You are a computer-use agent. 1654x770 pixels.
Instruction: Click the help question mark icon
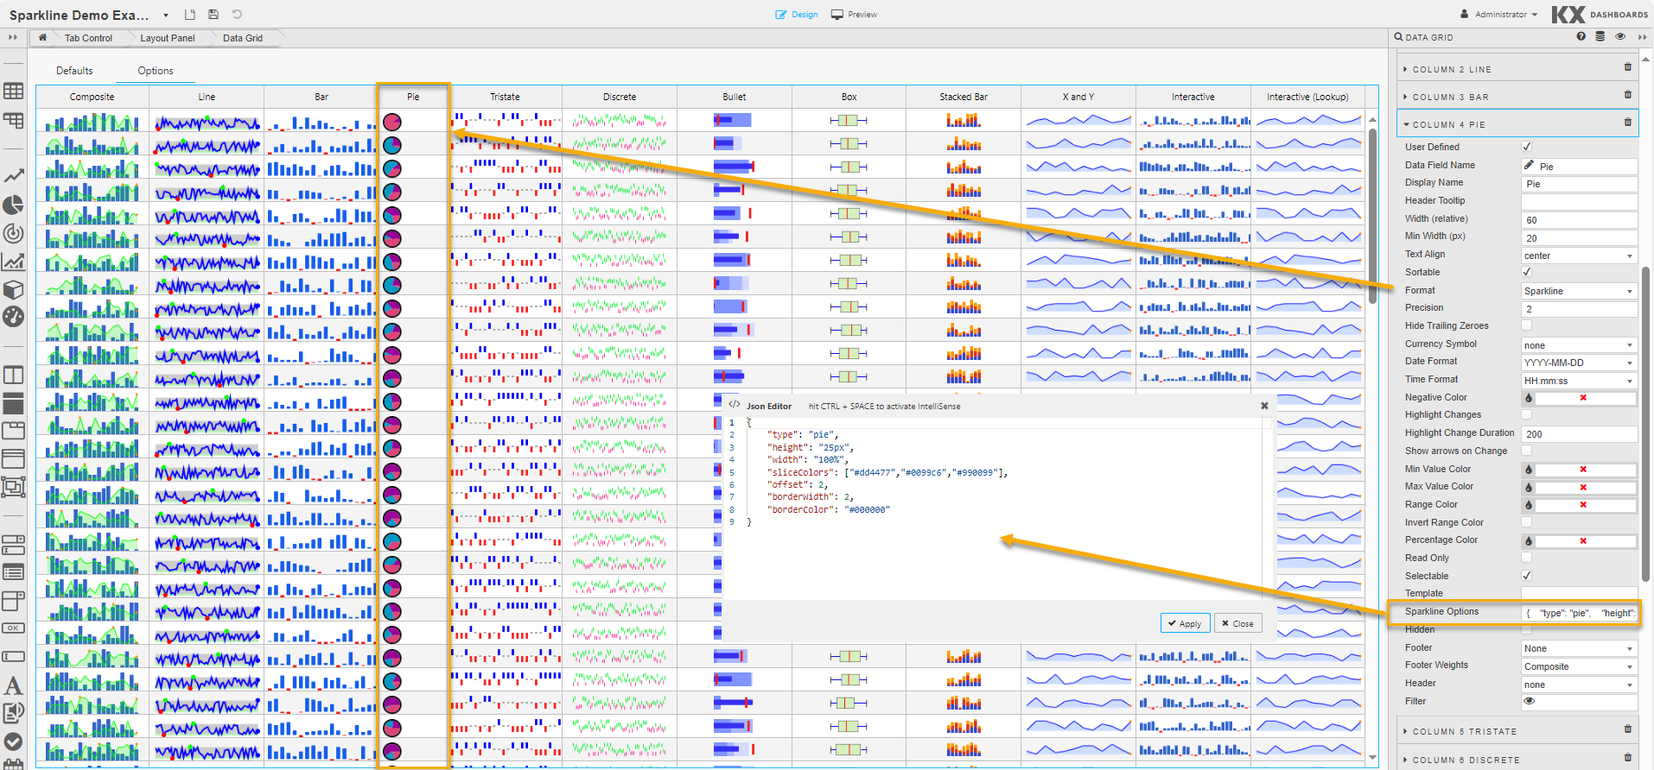coord(1581,37)
